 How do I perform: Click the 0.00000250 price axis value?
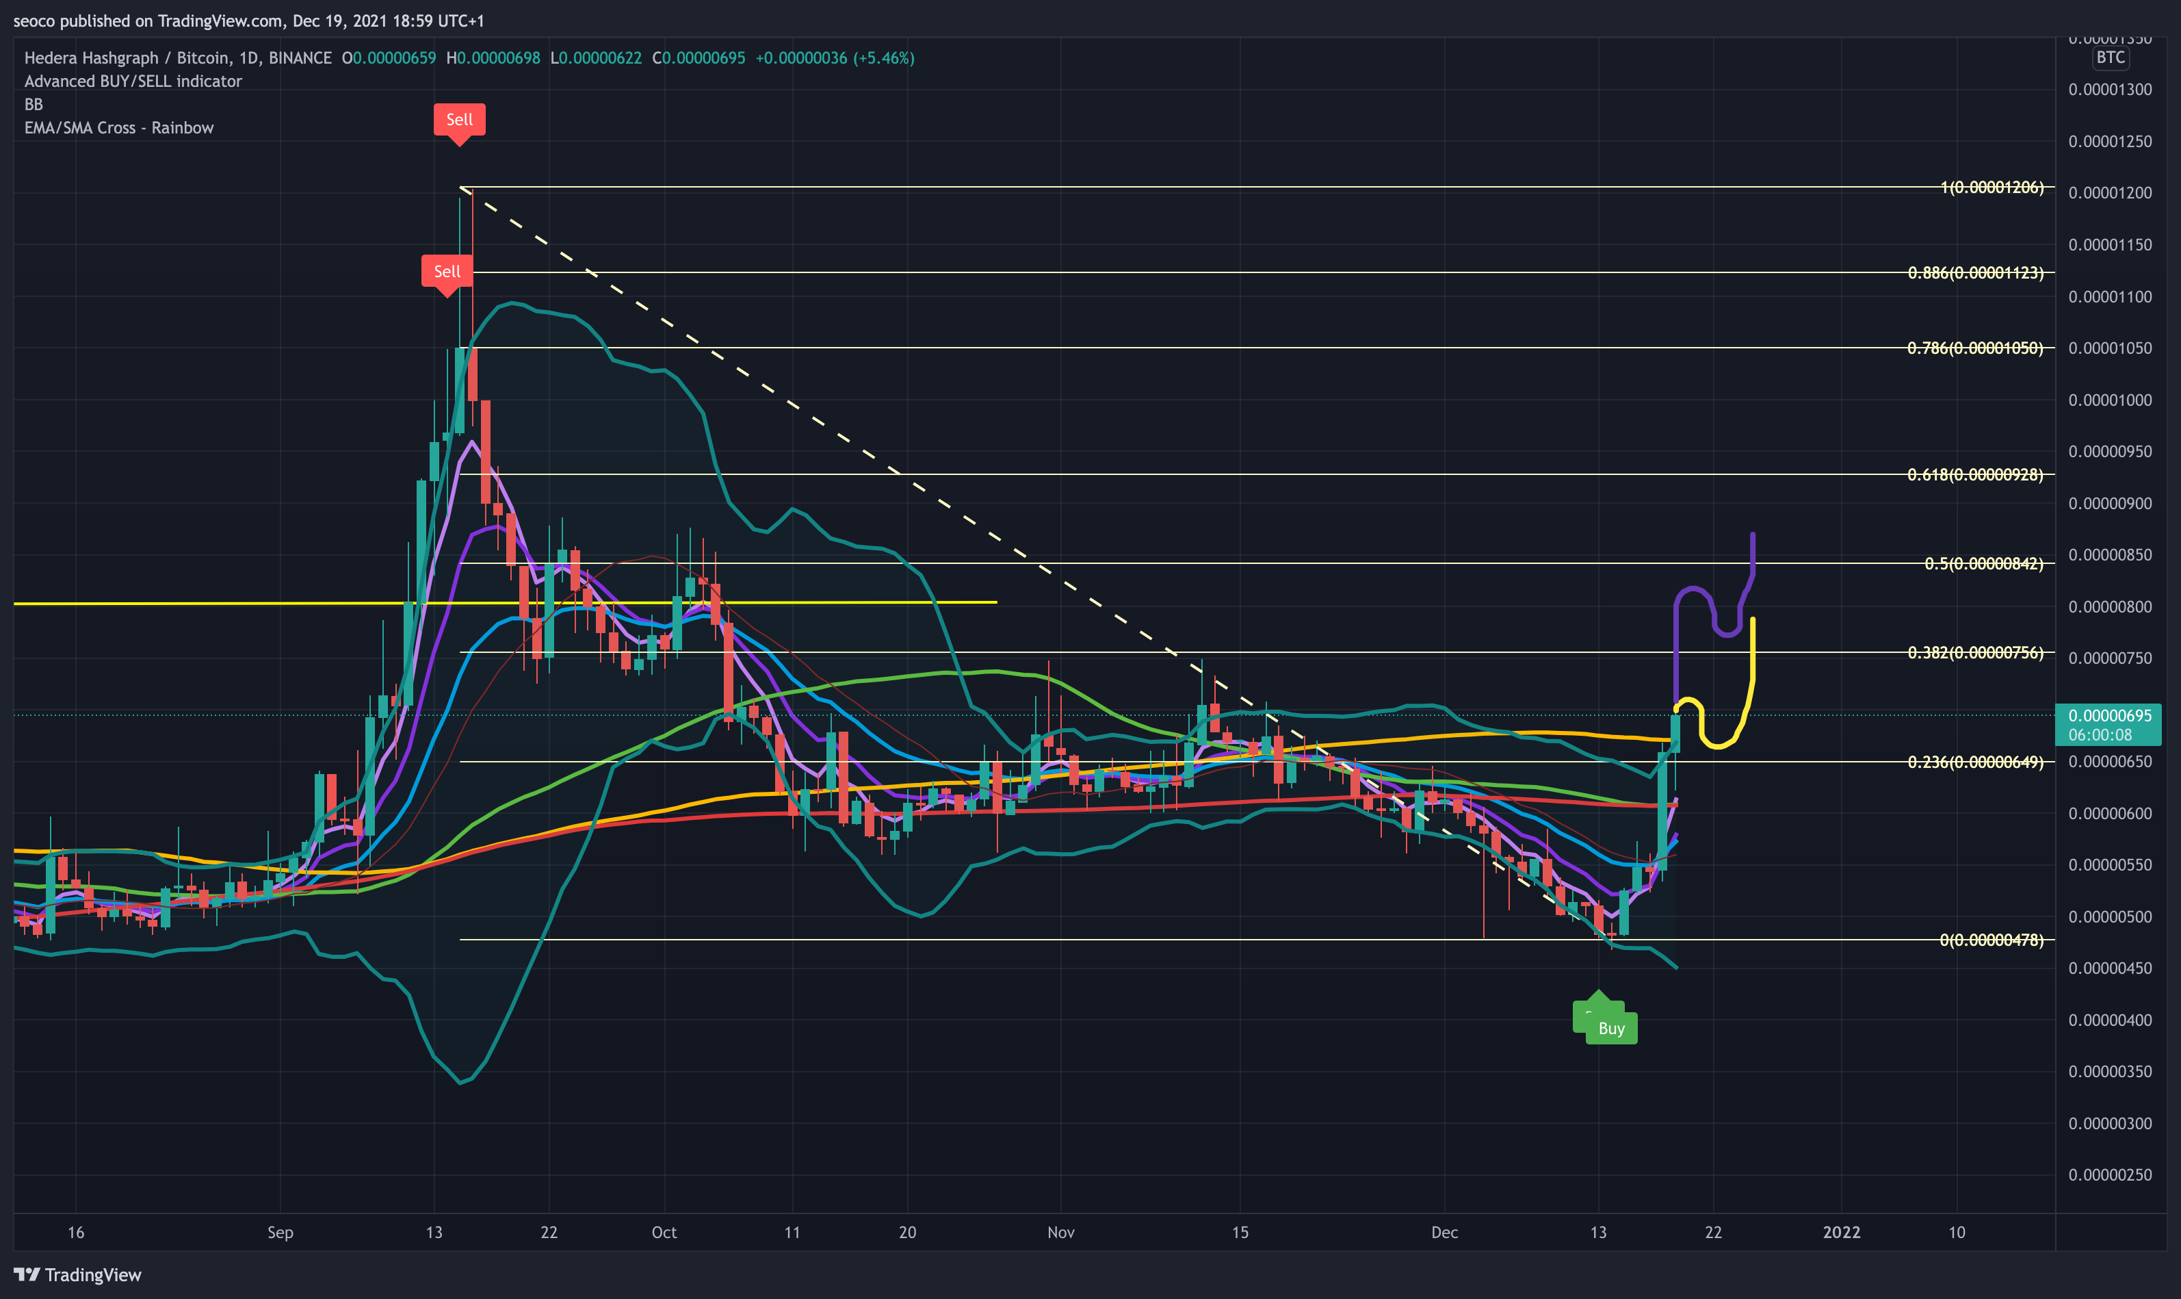[2110, 1174]
